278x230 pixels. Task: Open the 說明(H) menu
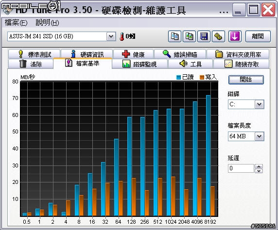tap(47, 23)
